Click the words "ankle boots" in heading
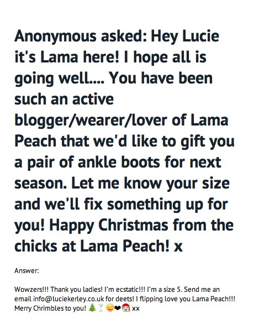 [x=119, y=162]
